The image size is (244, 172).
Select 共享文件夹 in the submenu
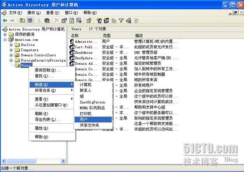(x=93, y=125)
